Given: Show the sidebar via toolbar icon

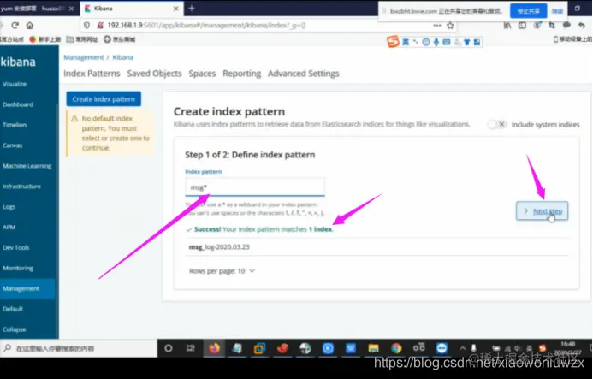Looking at the screenshot, I should 522,26.
